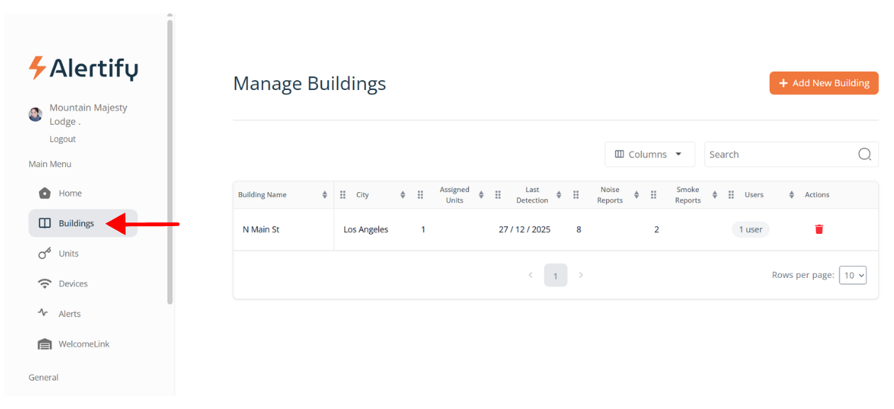Click the Buildings book icon
This screenshot has width=894, height=409.
pyautogui.click(x=45, y=223)
